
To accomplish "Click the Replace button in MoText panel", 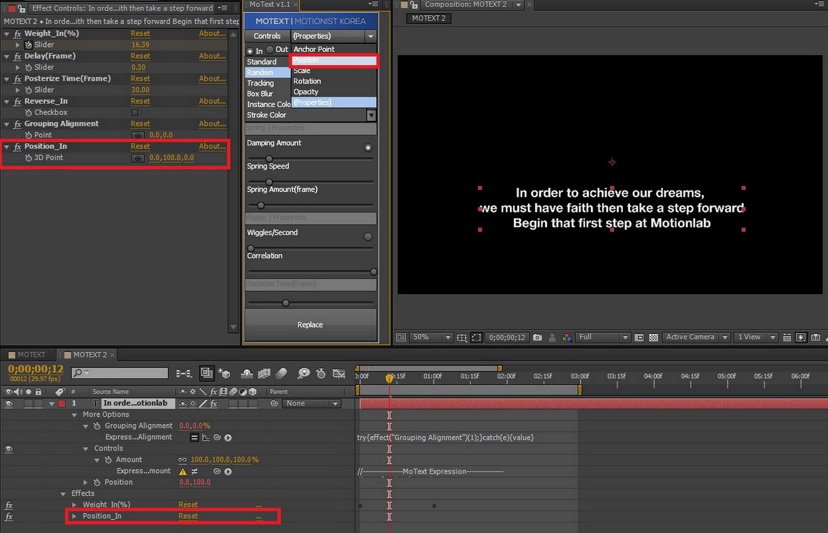I will pos(310,325).
